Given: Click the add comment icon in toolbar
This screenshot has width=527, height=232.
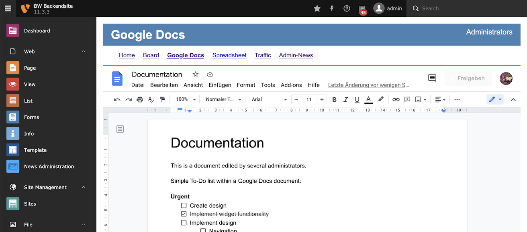Looking at the screenshot, I should [407, 99].
